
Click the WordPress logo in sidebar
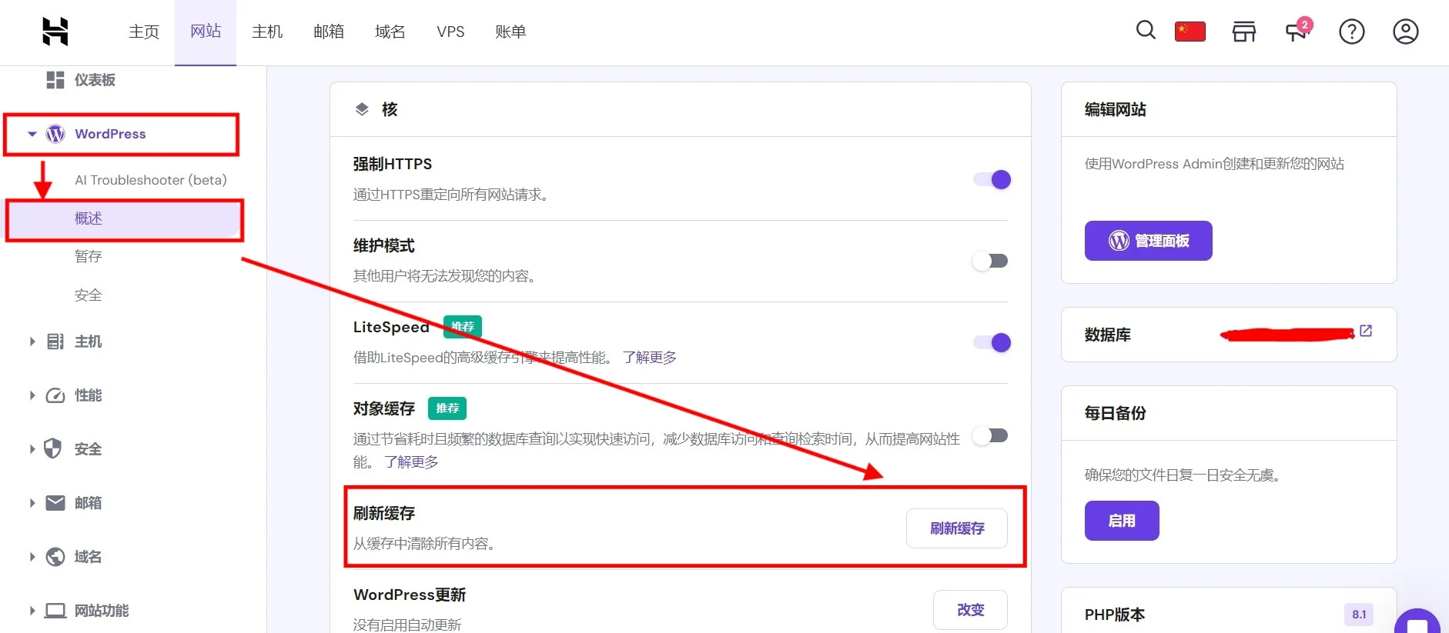(x=55, y=134)
